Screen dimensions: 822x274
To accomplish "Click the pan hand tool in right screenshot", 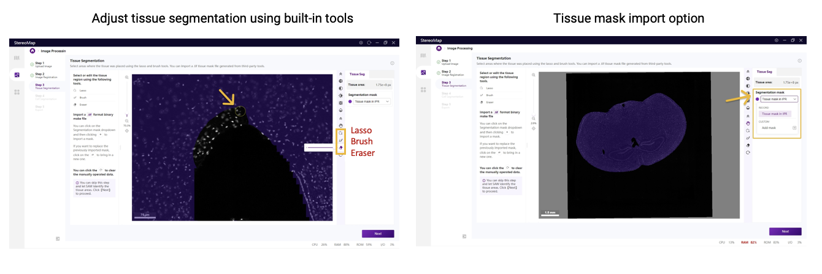I will 748,123.
